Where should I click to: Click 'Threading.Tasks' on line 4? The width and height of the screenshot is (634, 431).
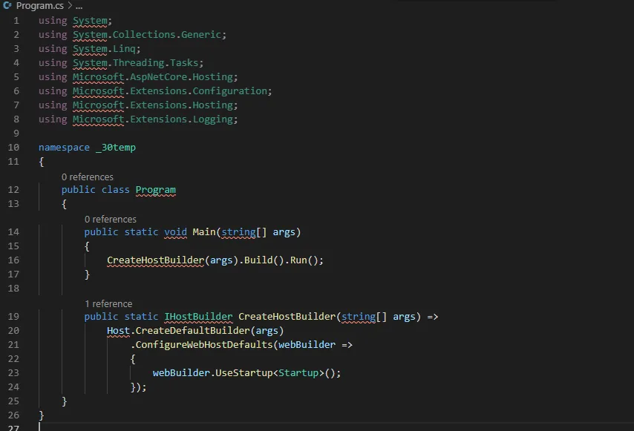click(156, 63)
